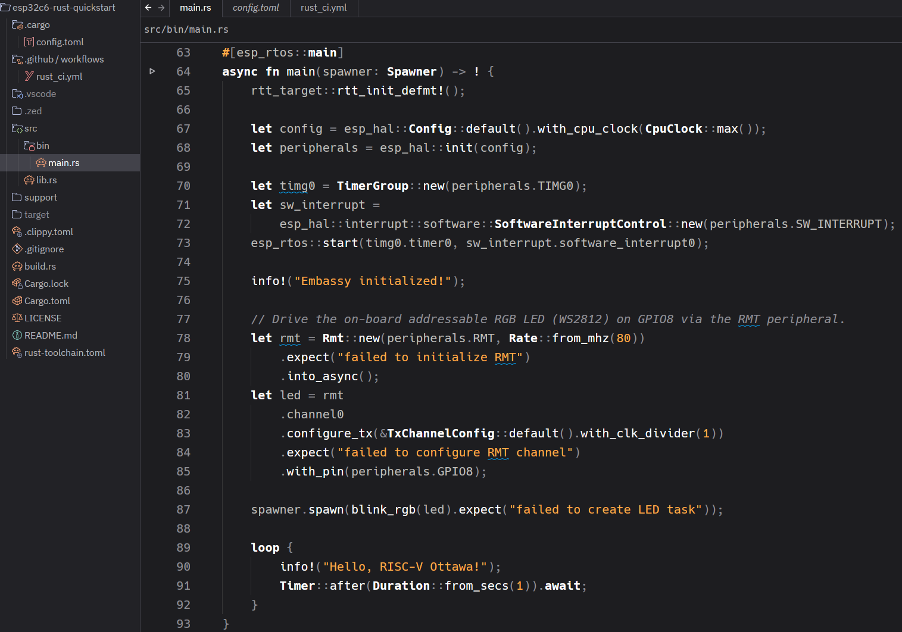The height and width of the screenshot is (632, 902).
Task: Click the "Hello, RISC-V Ottawa!" string
Action: [405, 567]
